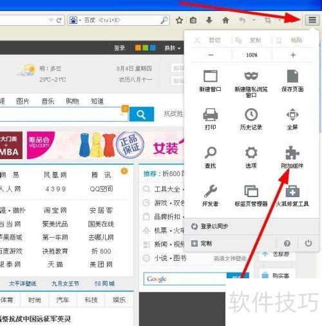Open the 九月女王节 link
Image resolution: width=322 pixels, height=326 pixels.
(x=65, y=283)
